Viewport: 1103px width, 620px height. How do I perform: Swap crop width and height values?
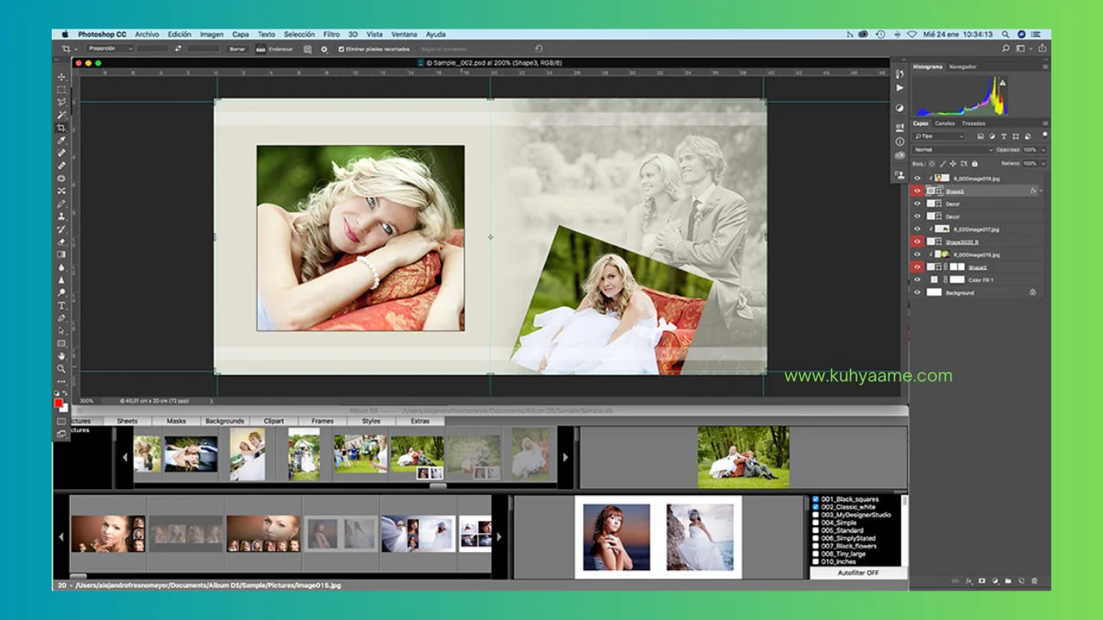[x=178, y=49]
